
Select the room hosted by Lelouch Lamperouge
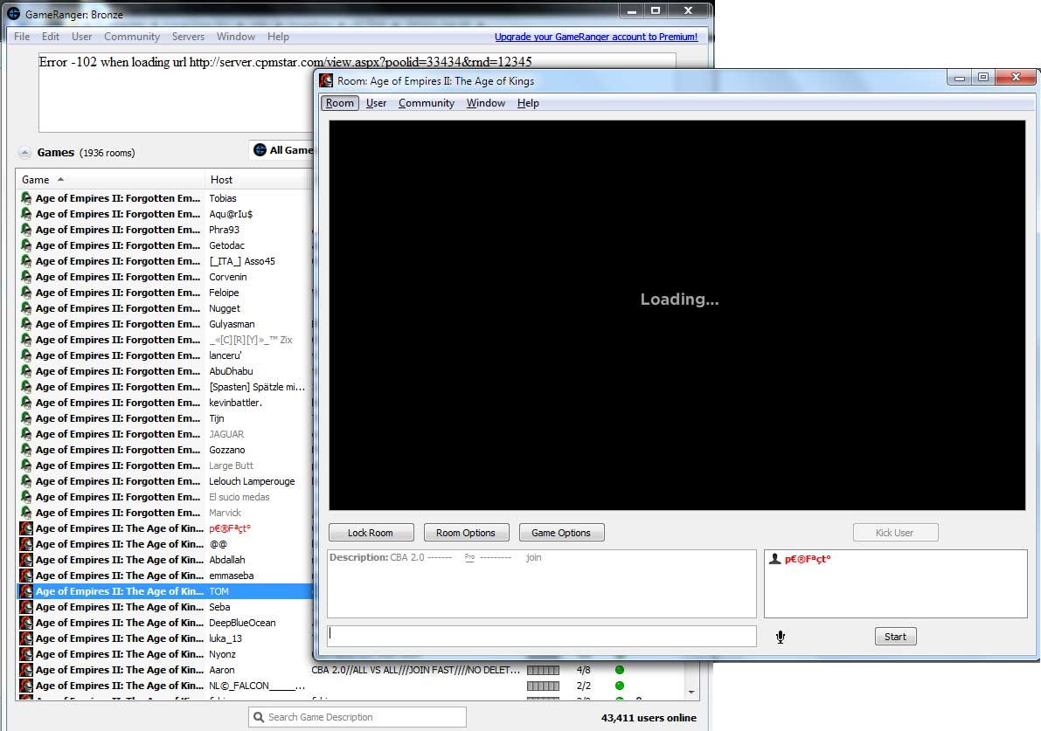click(164, 481)
